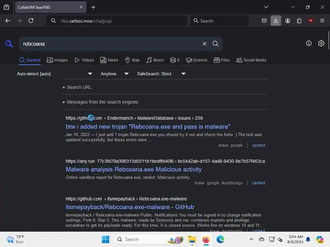Viewport: 330px width, 247px height.
Task: Click the Firefox toolbar Search box
Action: click(219, 21)
